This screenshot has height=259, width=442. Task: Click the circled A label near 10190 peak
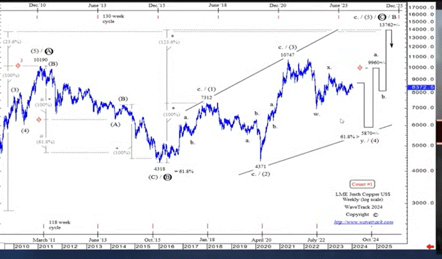click(50, 51)
